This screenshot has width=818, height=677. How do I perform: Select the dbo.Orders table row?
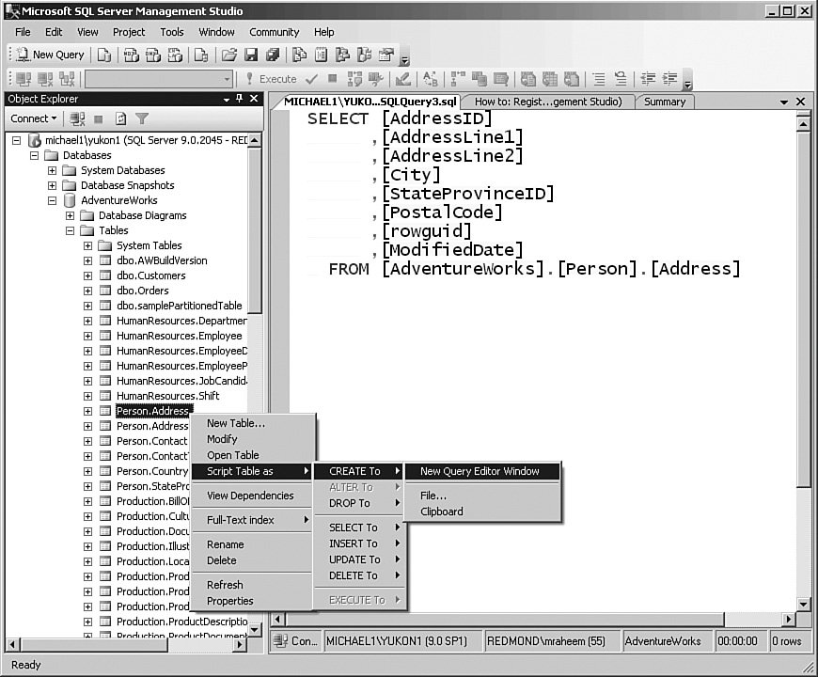tap(143, 291)
